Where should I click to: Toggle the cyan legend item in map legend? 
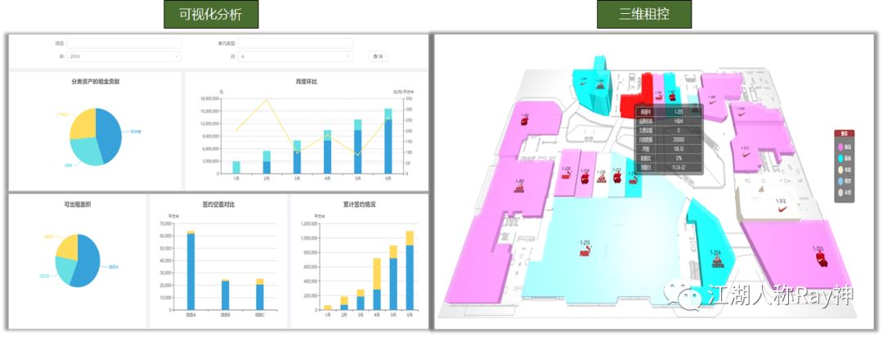(x=841, y=157)
